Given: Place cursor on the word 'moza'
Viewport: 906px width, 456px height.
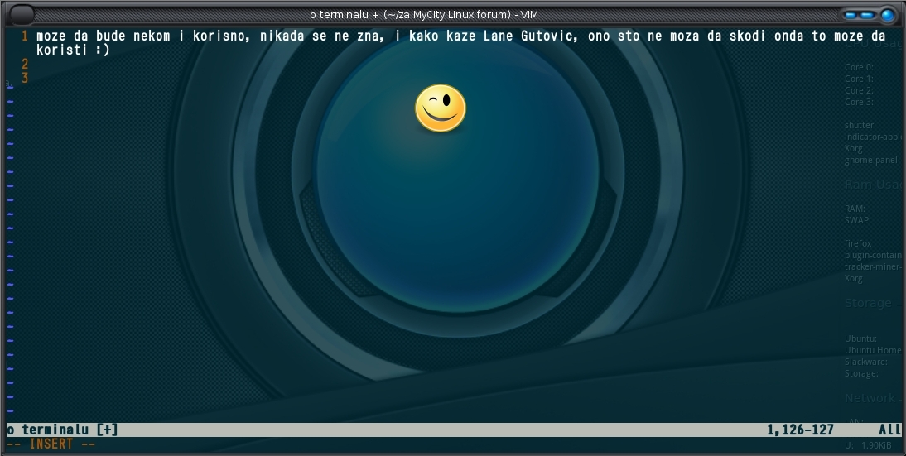Looking at the screenshot, I should [685, 36].
